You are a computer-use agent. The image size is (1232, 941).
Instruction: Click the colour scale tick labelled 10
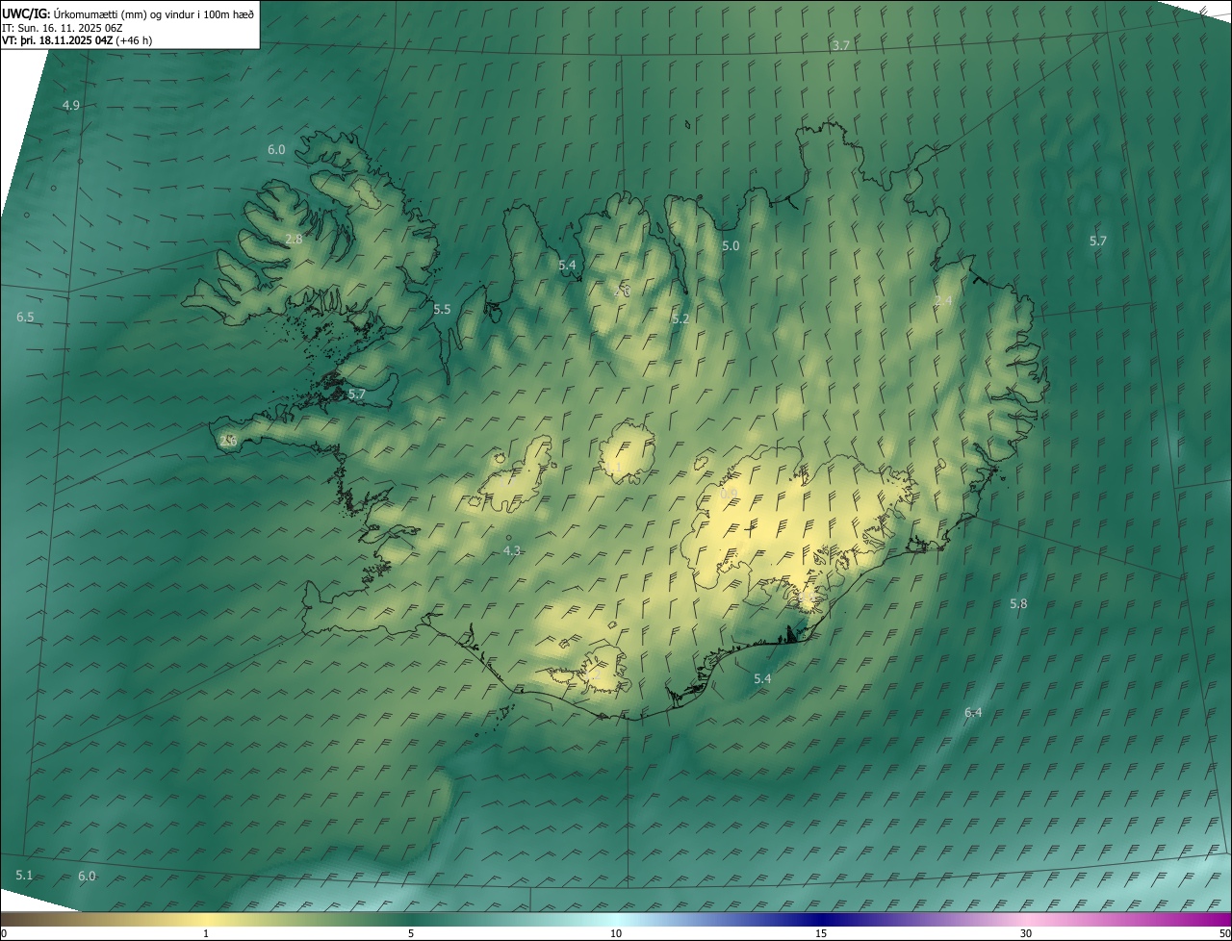point(616,933)
